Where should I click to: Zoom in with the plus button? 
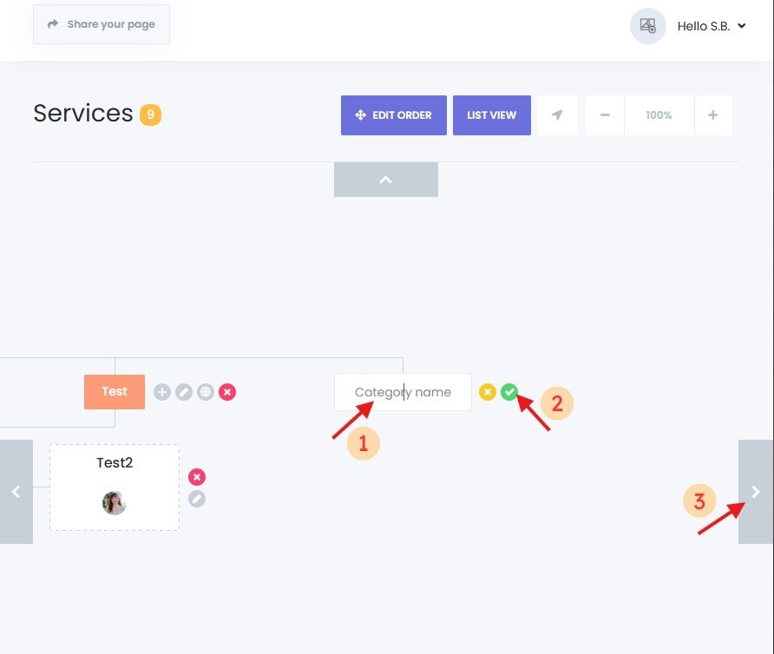[x=713, y=115]
